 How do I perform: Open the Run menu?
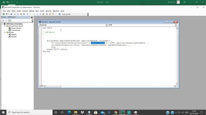(x=37, y=11)
